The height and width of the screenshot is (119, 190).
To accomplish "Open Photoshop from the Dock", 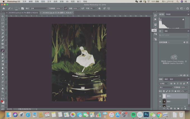I will [x=146, y=115].
